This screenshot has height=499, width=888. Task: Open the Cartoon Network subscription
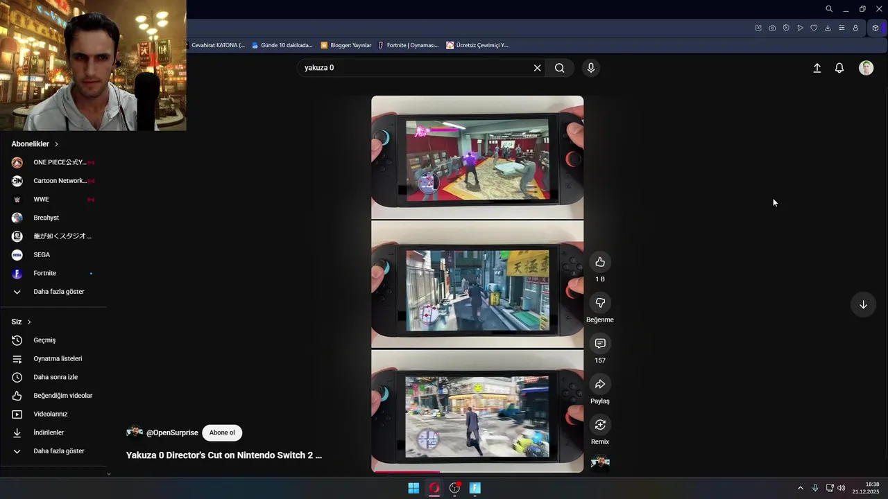click(x=53, y=181)
